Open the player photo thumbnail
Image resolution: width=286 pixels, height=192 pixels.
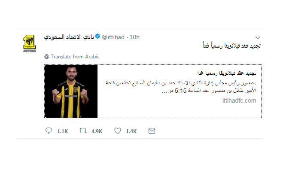(x=71, y=91)
